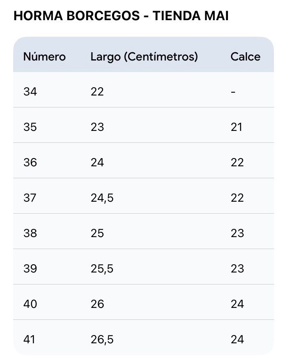Click size number 36 cell
The image size is (283, 361).
(x=30, y=163)
